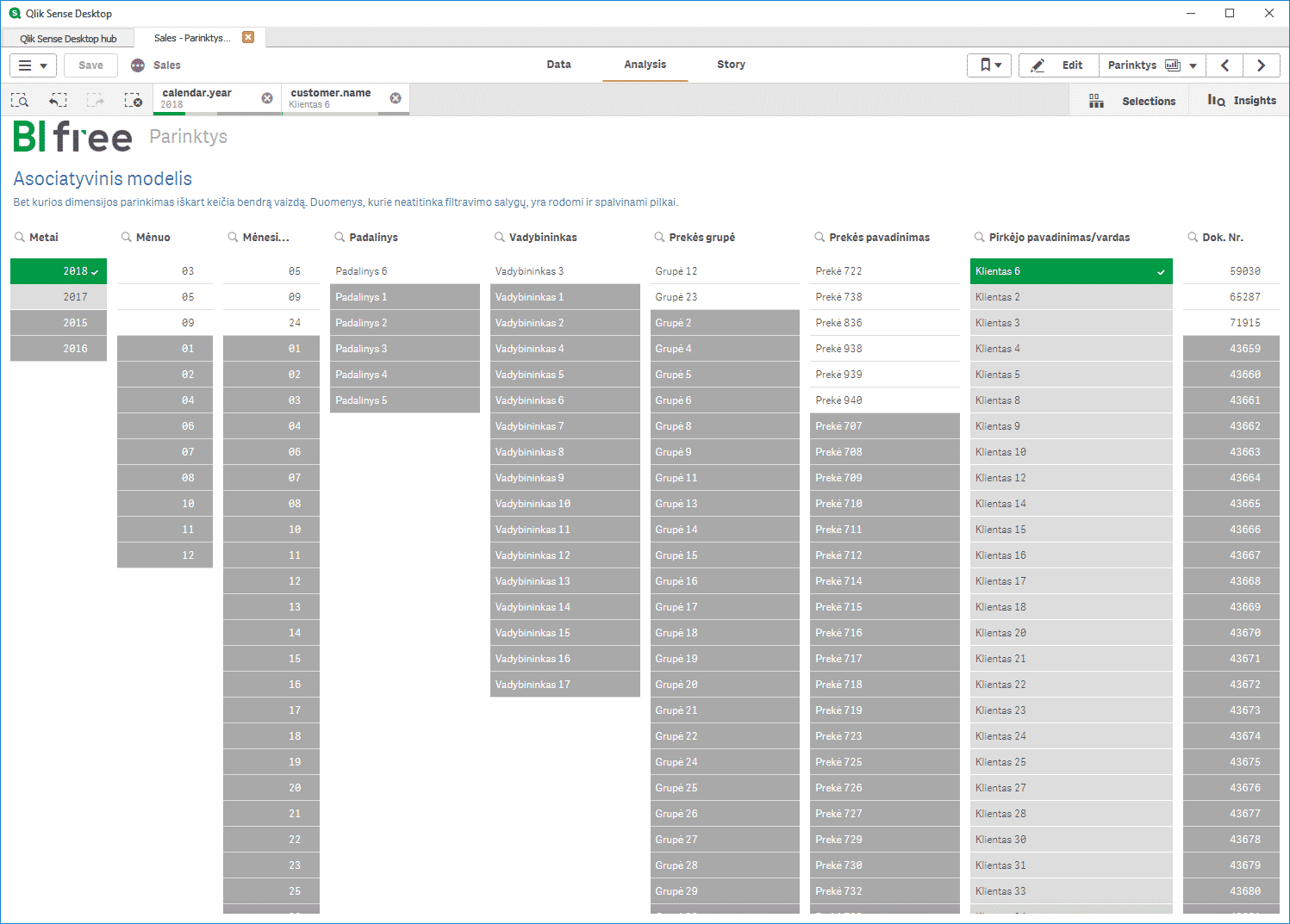Image resolution: width=1290 pixels, height=924 pixels.
Task: Open Insights advisor panel
Action: (1241, 101)
